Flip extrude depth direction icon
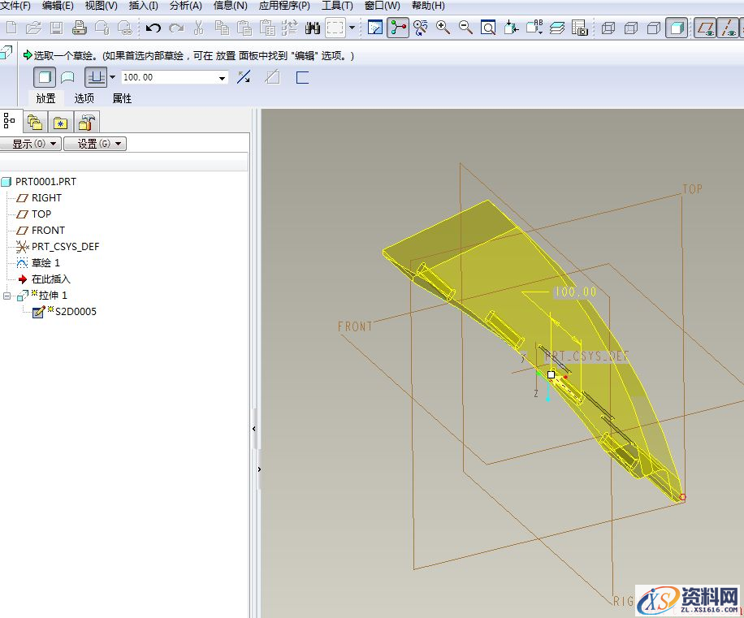744x618 pixels. (x=244, y=78)
